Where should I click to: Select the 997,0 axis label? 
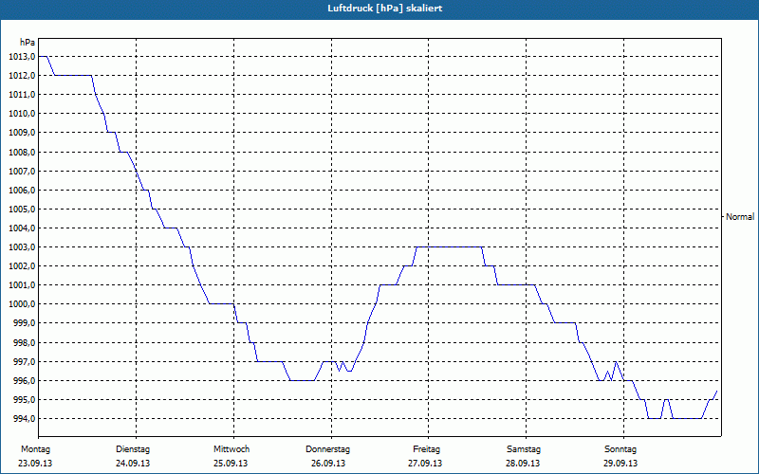coord(24,362)
